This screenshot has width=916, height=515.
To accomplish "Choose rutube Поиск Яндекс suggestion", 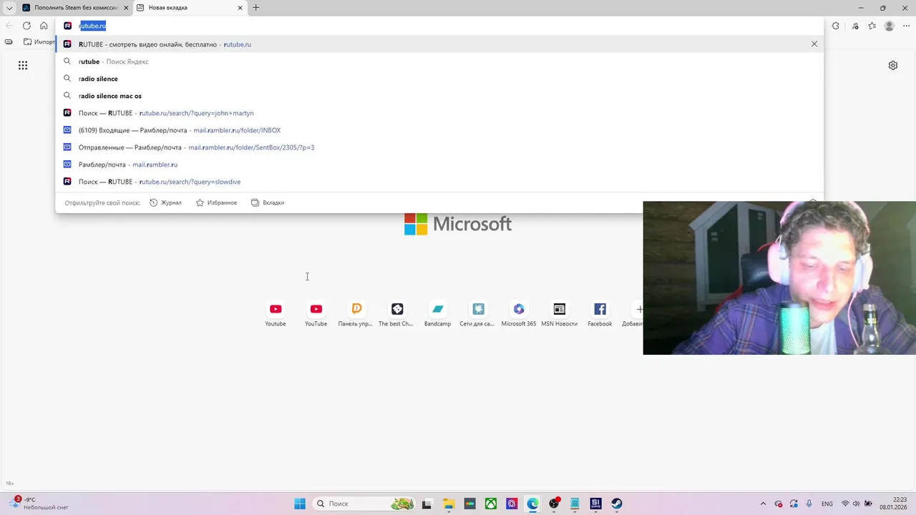I will [439, 62].
